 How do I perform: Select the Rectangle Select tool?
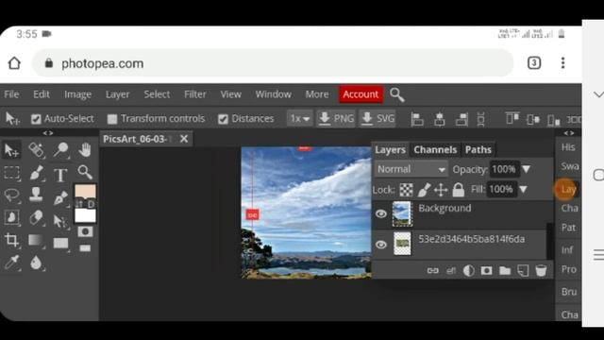coord(11,173)
